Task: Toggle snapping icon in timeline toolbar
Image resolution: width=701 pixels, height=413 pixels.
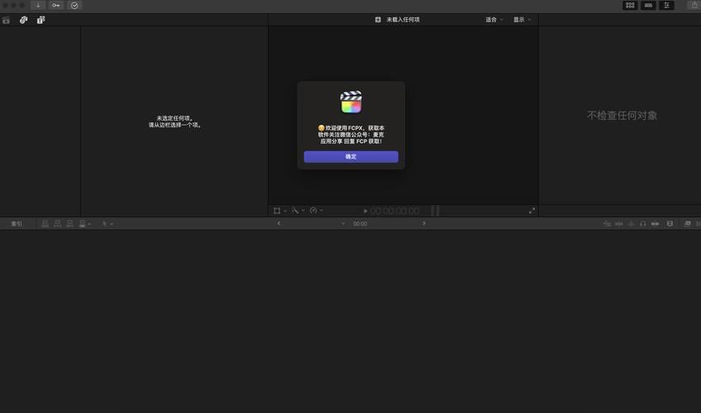Action: (x=655, y=224)
